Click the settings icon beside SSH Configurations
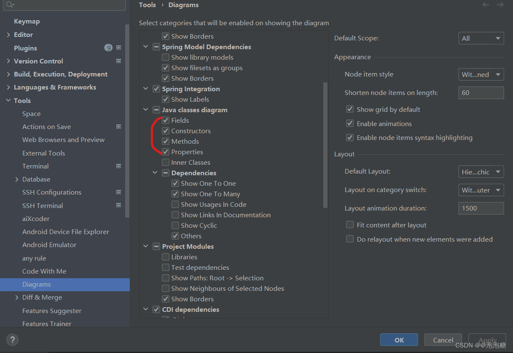513x353 pixels. (119, 192)
